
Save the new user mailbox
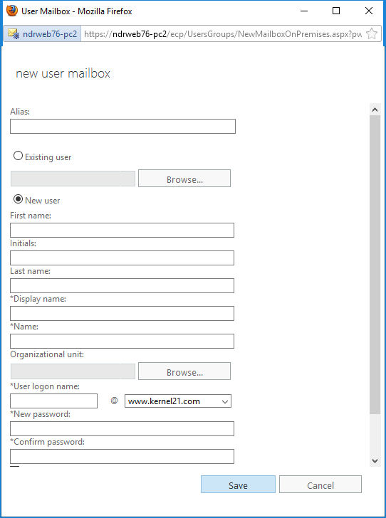238,485
